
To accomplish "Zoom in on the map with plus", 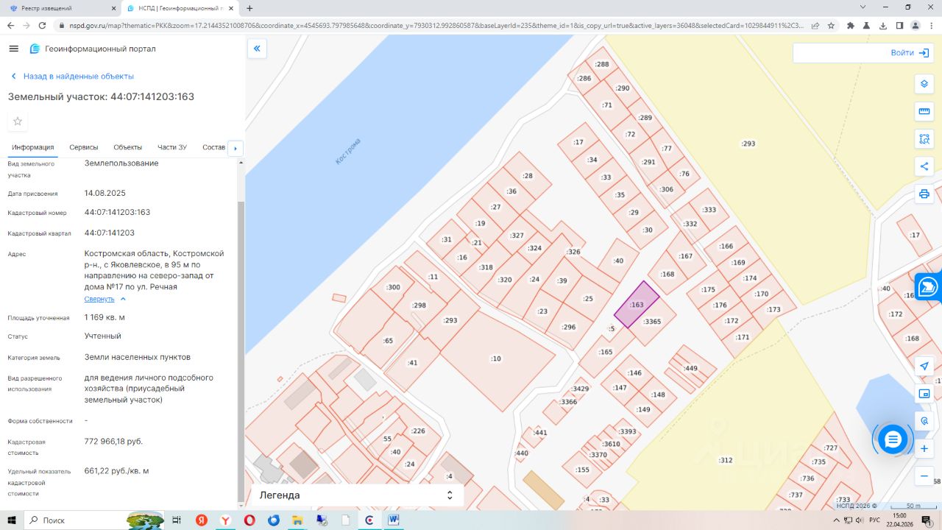I will click(x=924, y=448).
